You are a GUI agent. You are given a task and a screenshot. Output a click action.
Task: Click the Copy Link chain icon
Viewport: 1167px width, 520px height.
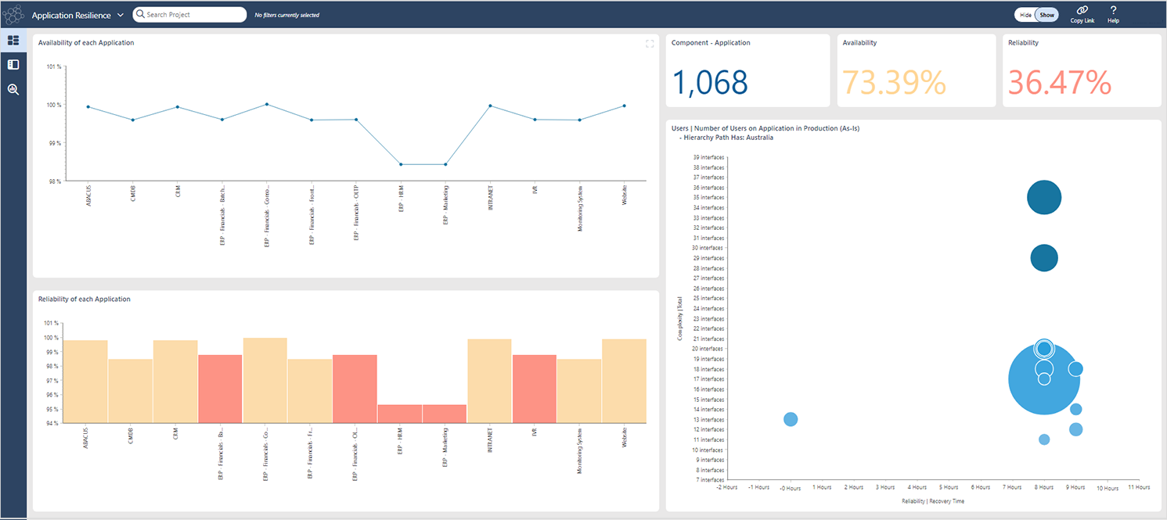tap(1082, 10)
